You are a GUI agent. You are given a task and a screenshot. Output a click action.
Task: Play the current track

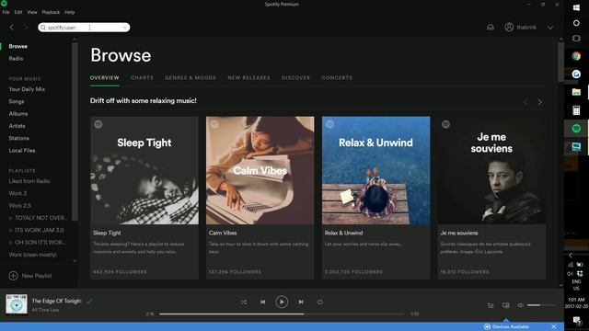tap(282, 302)
